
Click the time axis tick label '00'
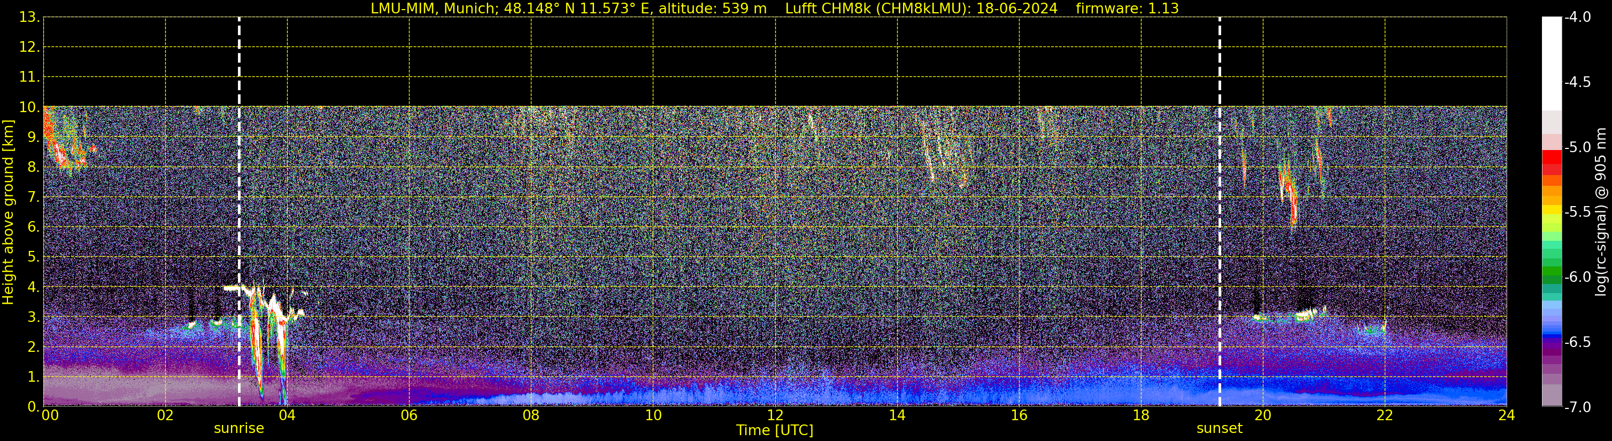(x=49, y=415)
